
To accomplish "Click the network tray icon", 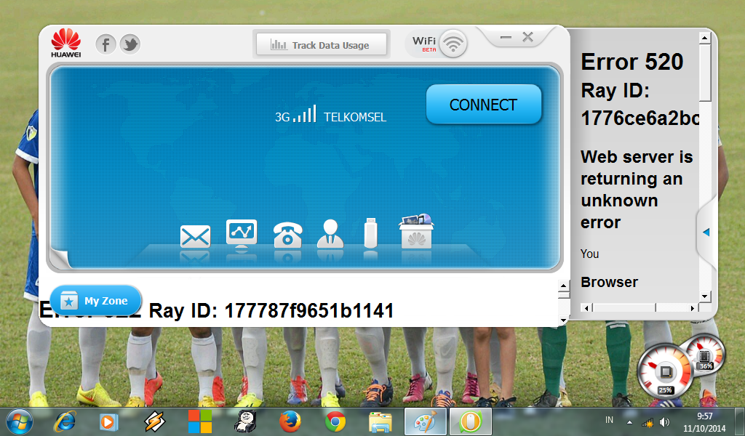I will 648,421.
